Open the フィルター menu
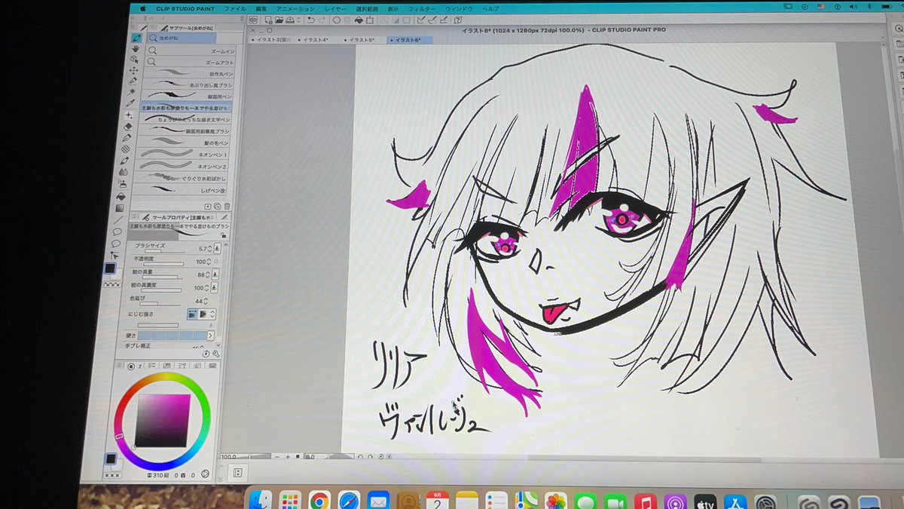904x509 pixels. pyautogui.click(x=420, y=8)
